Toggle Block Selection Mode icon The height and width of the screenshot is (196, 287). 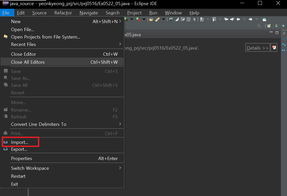pyautogui.click(x=189, y=19)
